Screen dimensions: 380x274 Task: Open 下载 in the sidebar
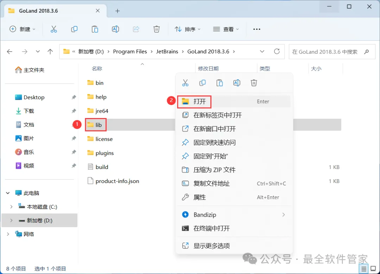[x=25, y=111]
